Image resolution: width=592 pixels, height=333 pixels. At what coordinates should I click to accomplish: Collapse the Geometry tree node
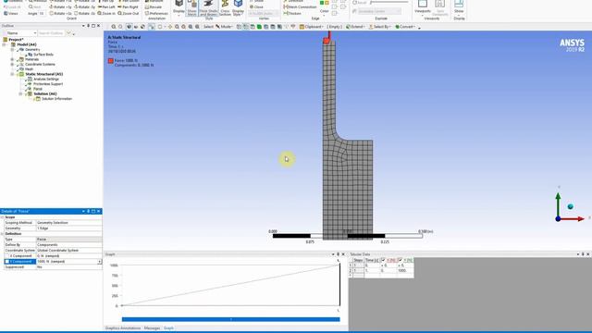pyautogui.click(x=12, y=49)
